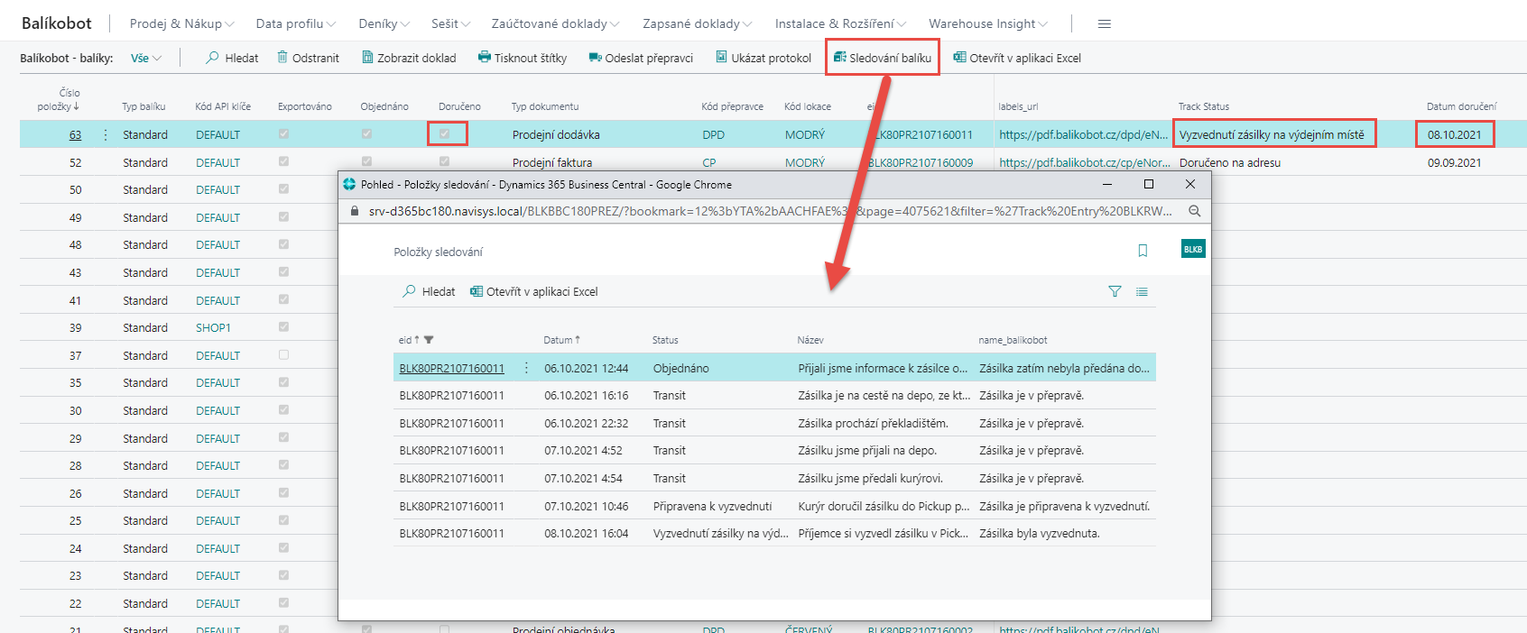Image resolution: width=1527 pixels, height=633 pixels.
Task: Click the Odeslat přepravci truck icon
Action: [595, 58]
